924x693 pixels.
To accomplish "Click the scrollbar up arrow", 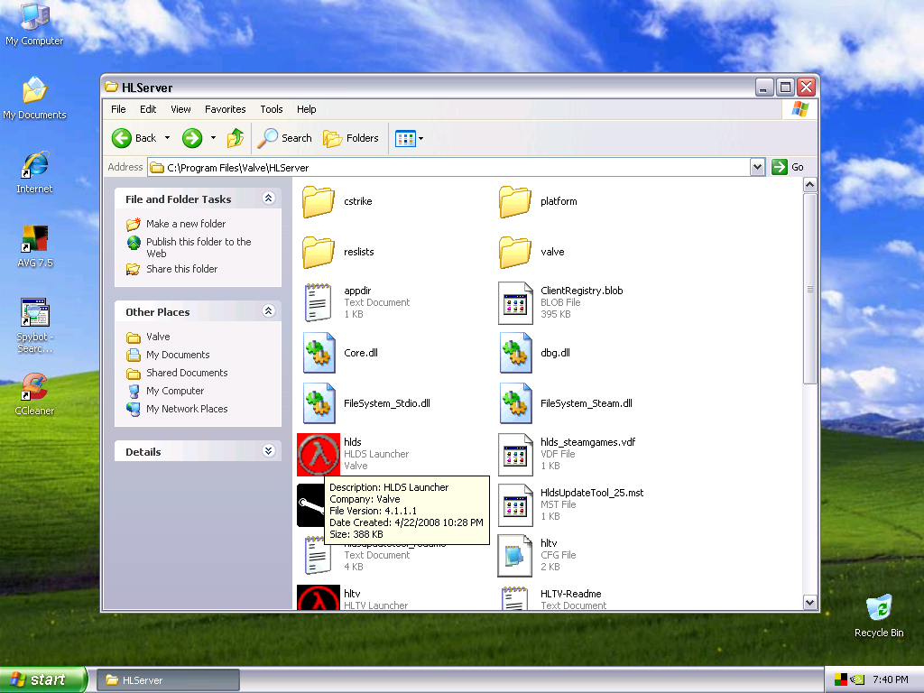I will click(810, 184).
